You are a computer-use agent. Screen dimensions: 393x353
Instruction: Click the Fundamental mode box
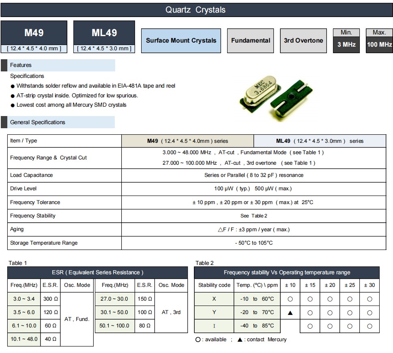[251, 41]
